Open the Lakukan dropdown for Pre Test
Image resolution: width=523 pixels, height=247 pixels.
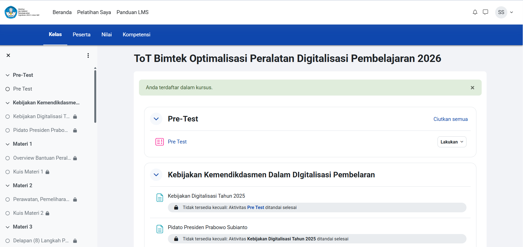pos(452,142)
